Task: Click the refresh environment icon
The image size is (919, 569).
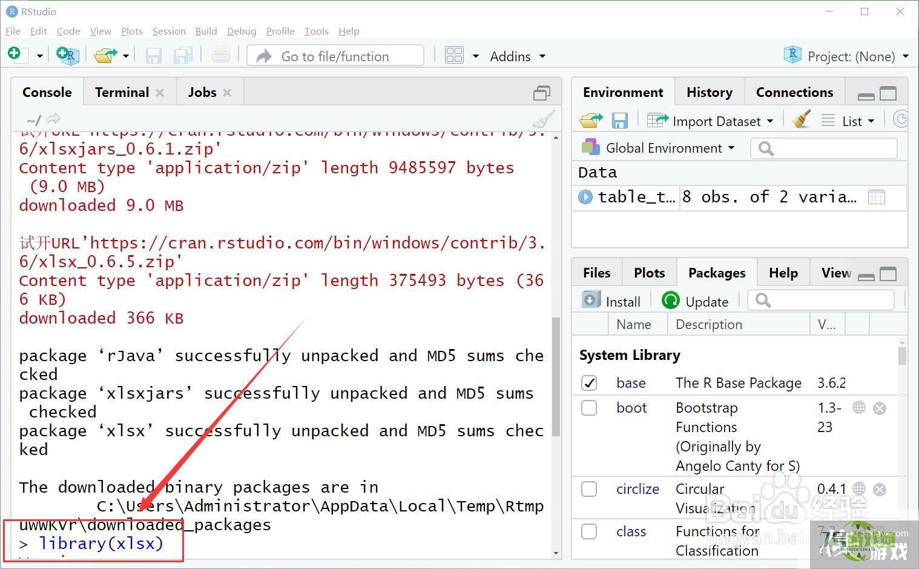Action: click(x=901, y=119)
